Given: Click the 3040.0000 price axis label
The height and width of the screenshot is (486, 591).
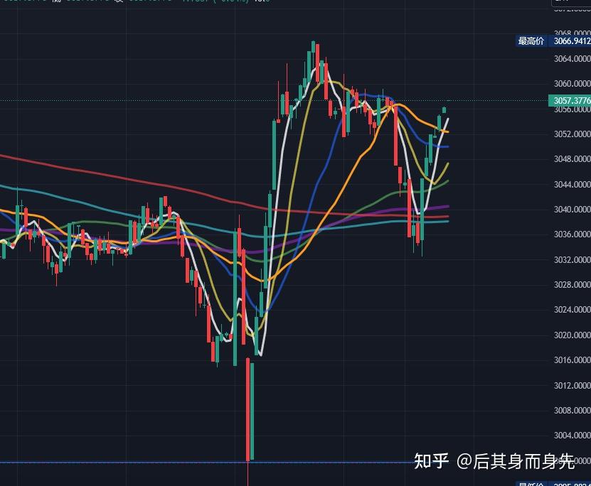Looking at the screenshot, I should 572,209.
